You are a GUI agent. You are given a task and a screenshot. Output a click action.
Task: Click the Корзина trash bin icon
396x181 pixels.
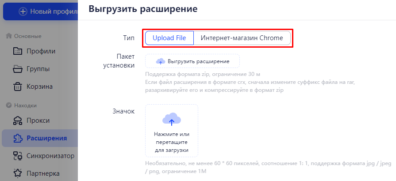[x=17, y=87]
